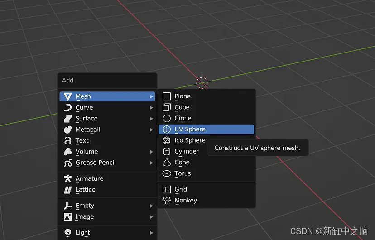Choose Text from the Add menu
375x240 pixels.
(x=107, y=140)
